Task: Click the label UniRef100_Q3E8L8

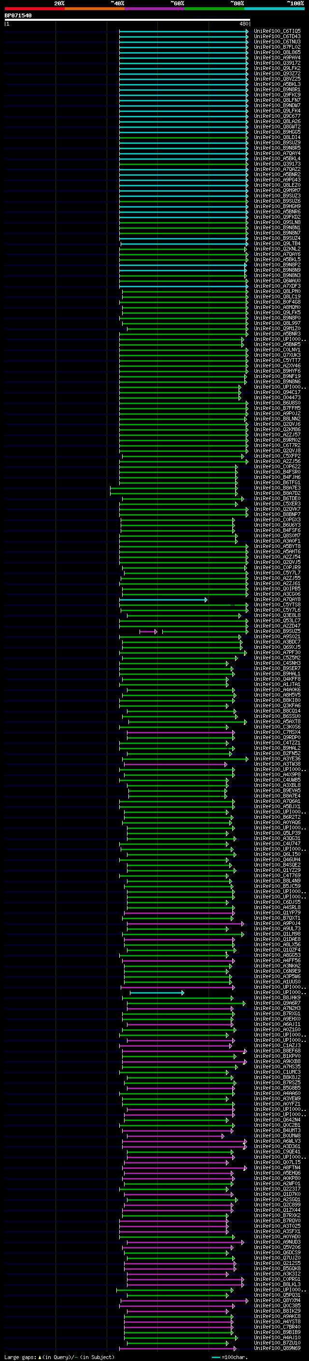Action: 277,615
